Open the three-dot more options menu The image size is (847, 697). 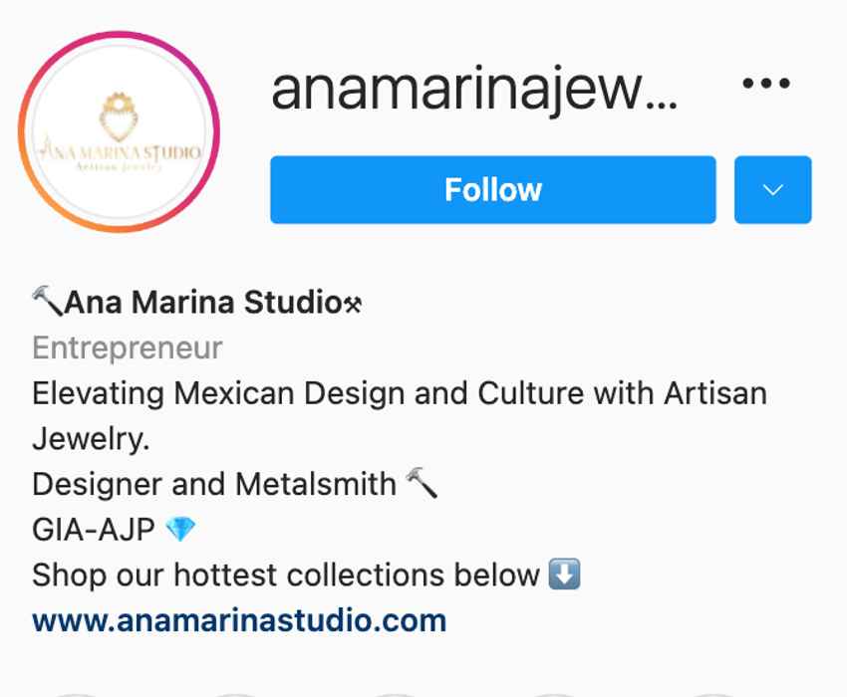(x=766, y=84)
